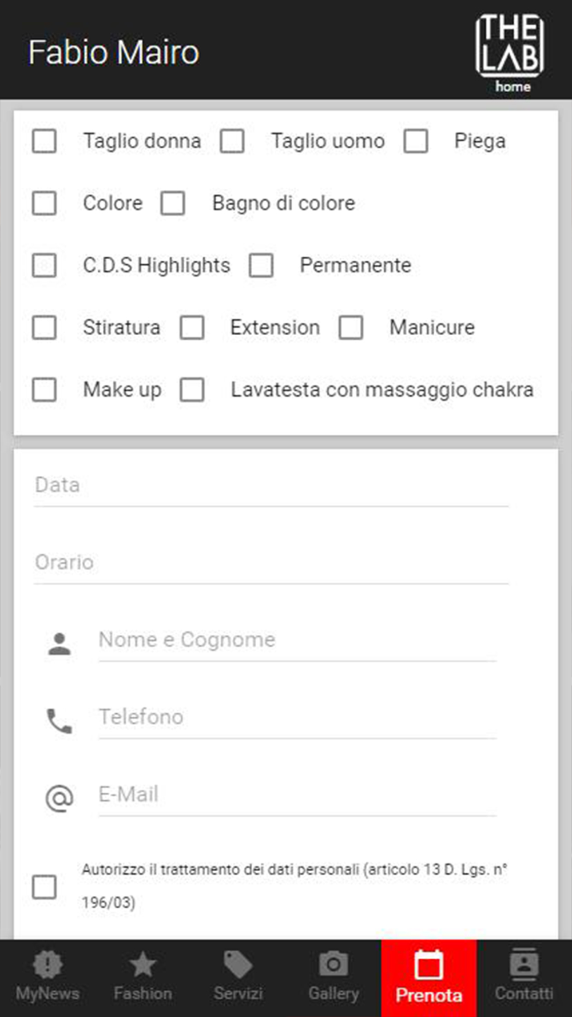Click the Fabio Mairo header title

114,52
